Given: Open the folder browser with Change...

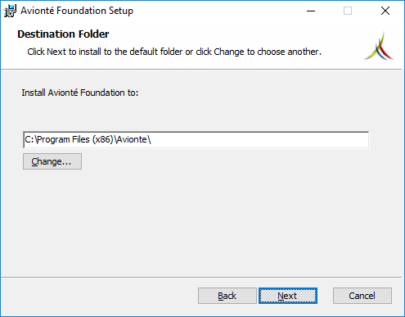Looking at the screenshot, I should pyautogui.click(x=52, y=161).
